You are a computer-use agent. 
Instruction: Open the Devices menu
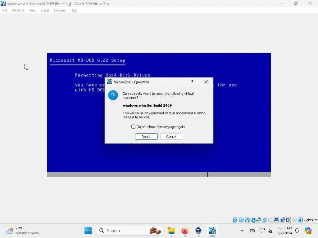coord(60,10)
